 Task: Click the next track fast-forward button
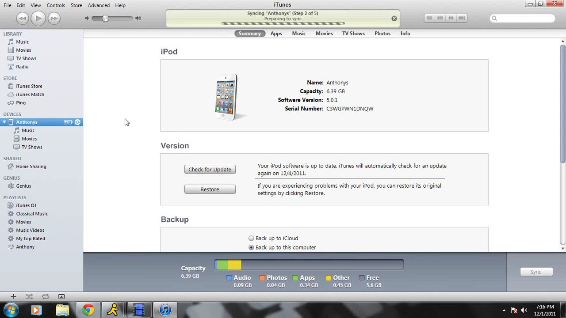(54, 18)
